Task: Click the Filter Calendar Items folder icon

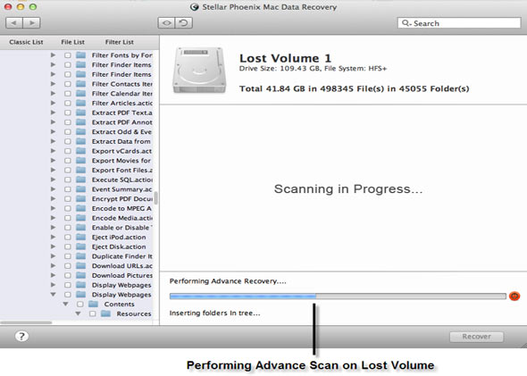Action: point(80,94)
